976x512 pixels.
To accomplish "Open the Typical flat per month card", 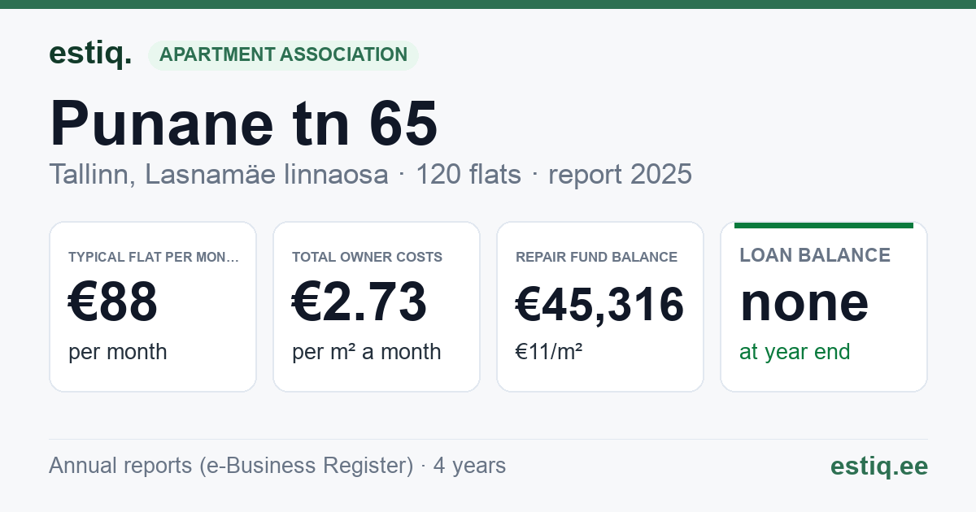I will pyautogui.click(x=153, y=306).
